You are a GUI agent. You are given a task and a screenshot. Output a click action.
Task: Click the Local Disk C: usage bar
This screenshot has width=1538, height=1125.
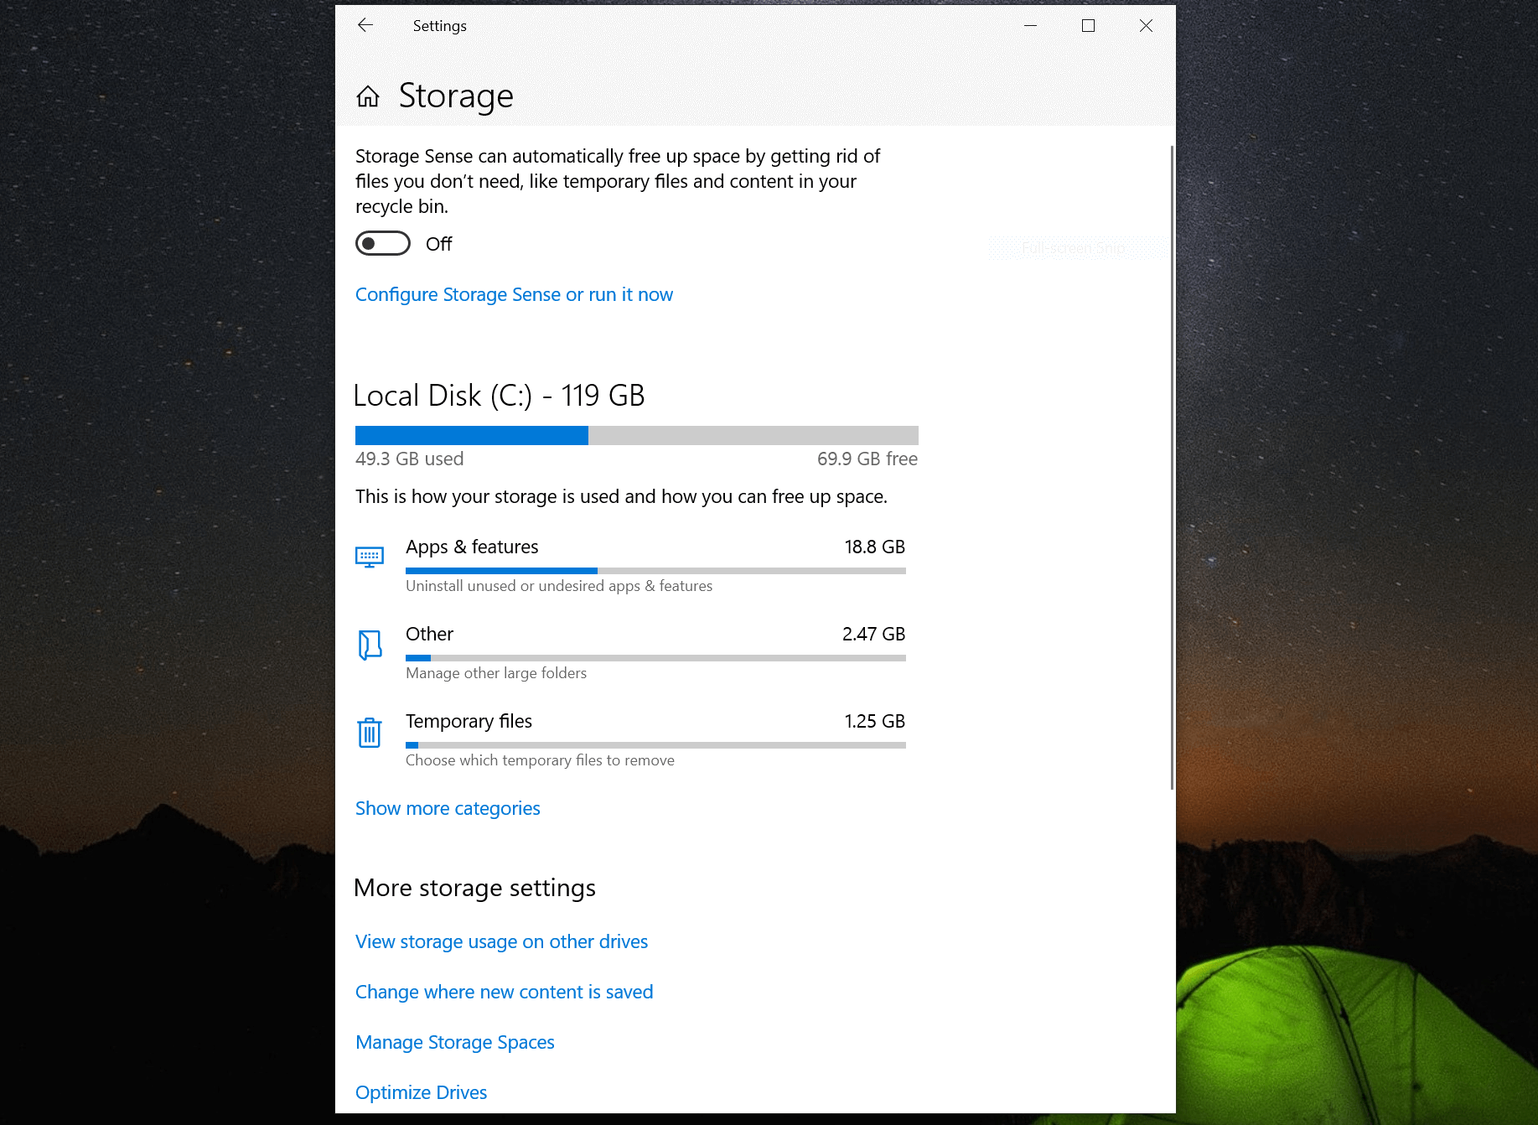tap(636, 435)
